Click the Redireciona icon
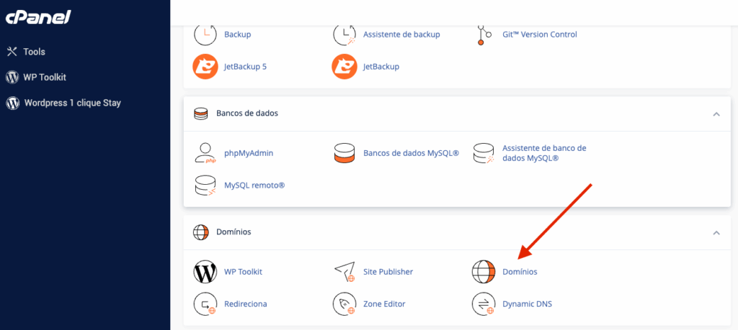The height and width of the screenshot is (330, 738). pos(205,304)
